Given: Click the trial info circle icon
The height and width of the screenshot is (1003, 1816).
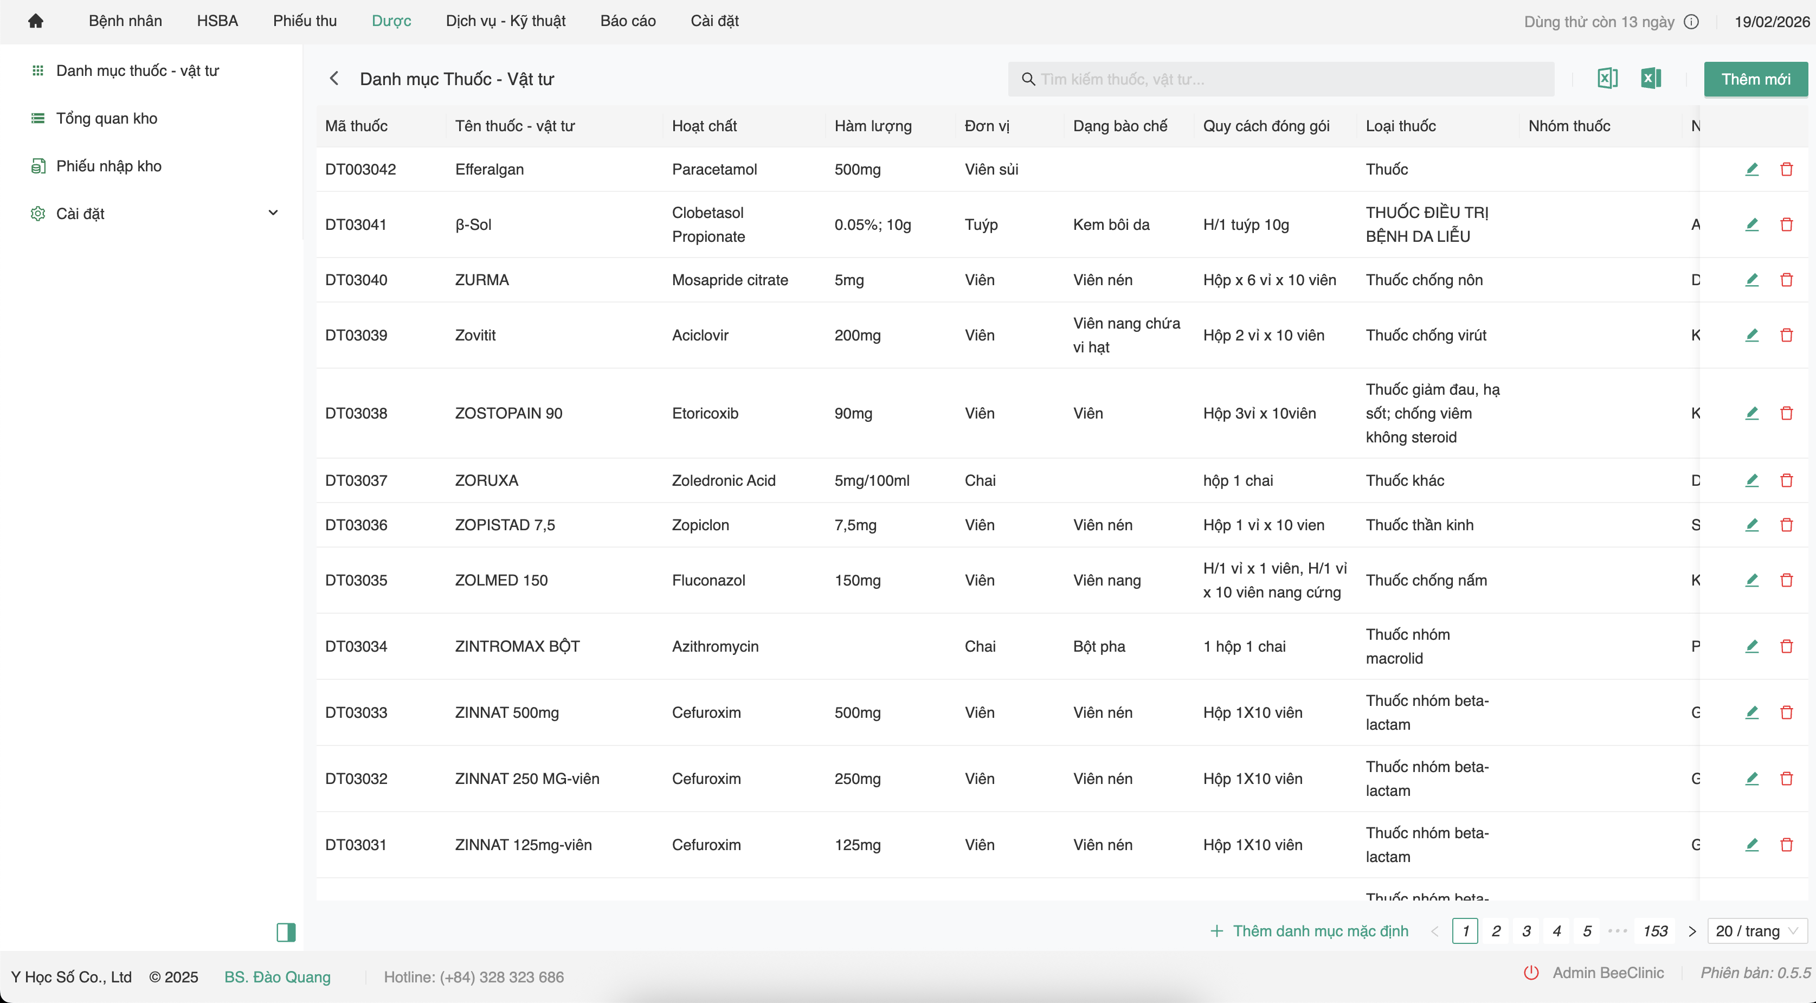Looking at the screenshot, I should (1691, 22).
